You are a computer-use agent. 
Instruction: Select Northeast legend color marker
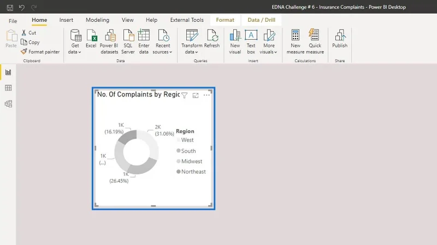[179, 171]
